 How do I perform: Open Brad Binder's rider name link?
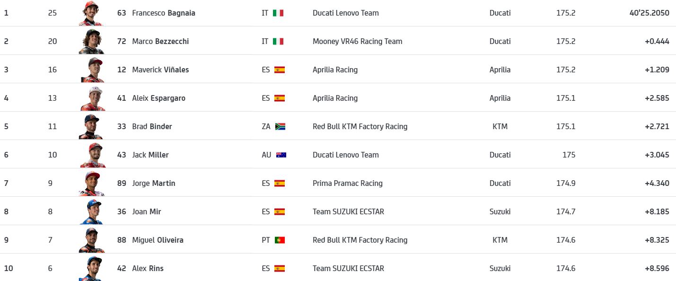(x=152, y=126)
